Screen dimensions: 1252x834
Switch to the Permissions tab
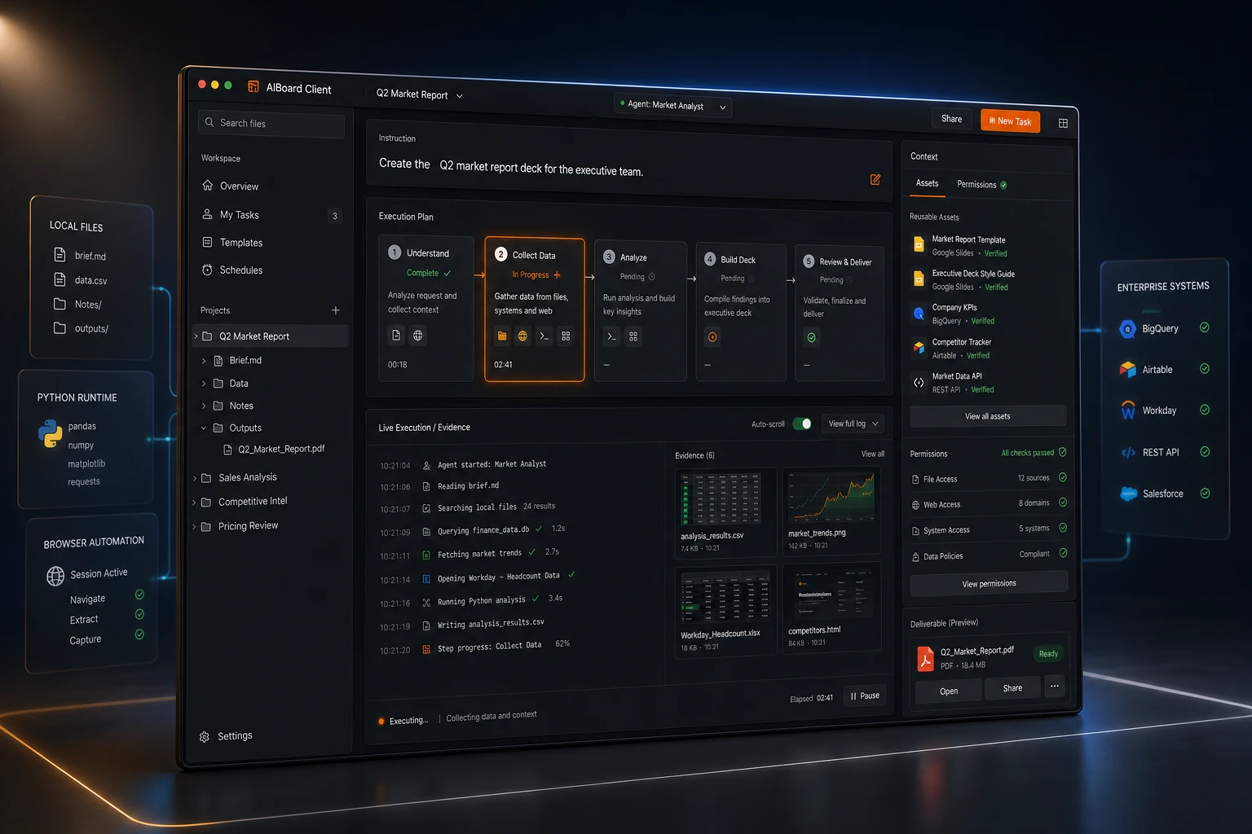point(981,185)
